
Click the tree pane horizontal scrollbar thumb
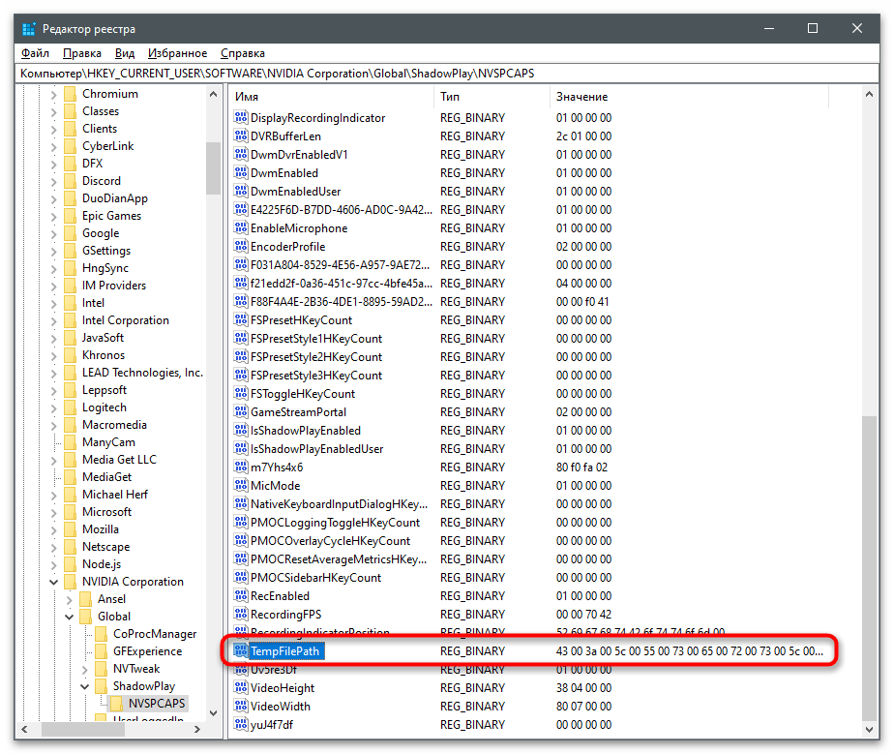click(x=82, y=729)
